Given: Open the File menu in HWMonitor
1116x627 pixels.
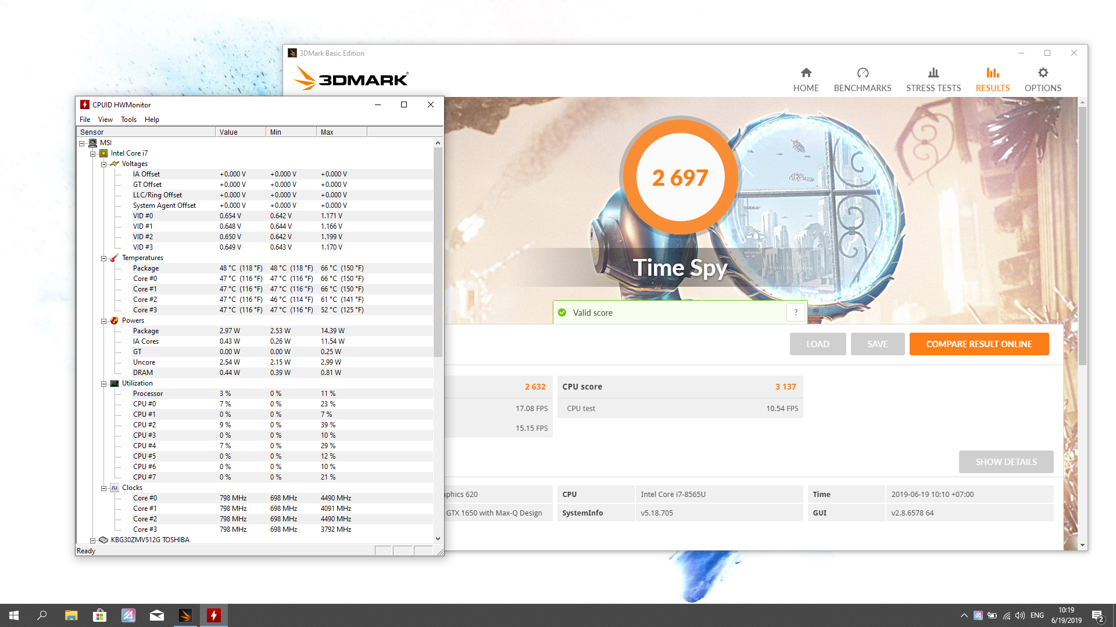Looking at the screenshot, I should tap(85, 120).
